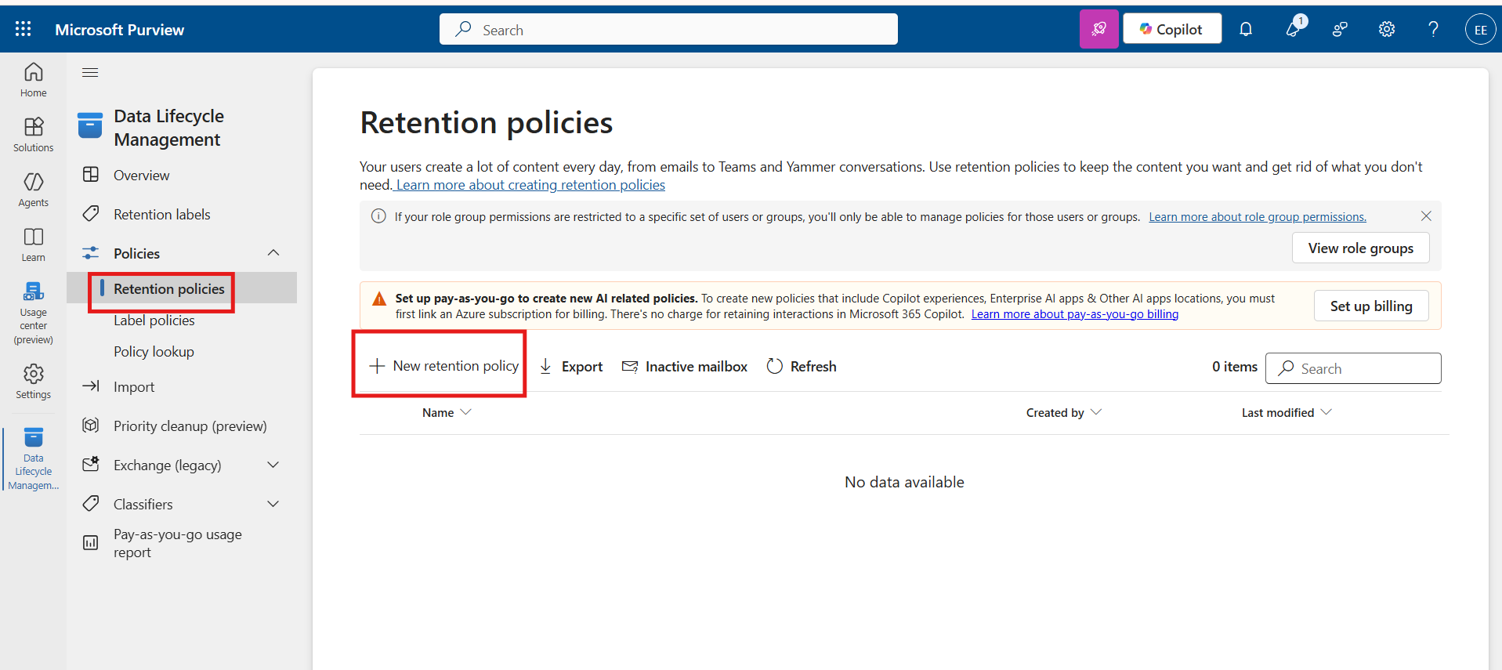Click Inactive mailbox toolbar button
1502x670 pixels.
(685, 367)
